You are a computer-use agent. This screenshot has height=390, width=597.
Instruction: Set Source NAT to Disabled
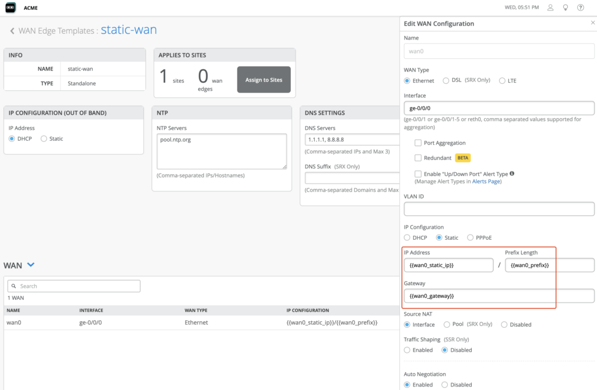tap(505, 324)
